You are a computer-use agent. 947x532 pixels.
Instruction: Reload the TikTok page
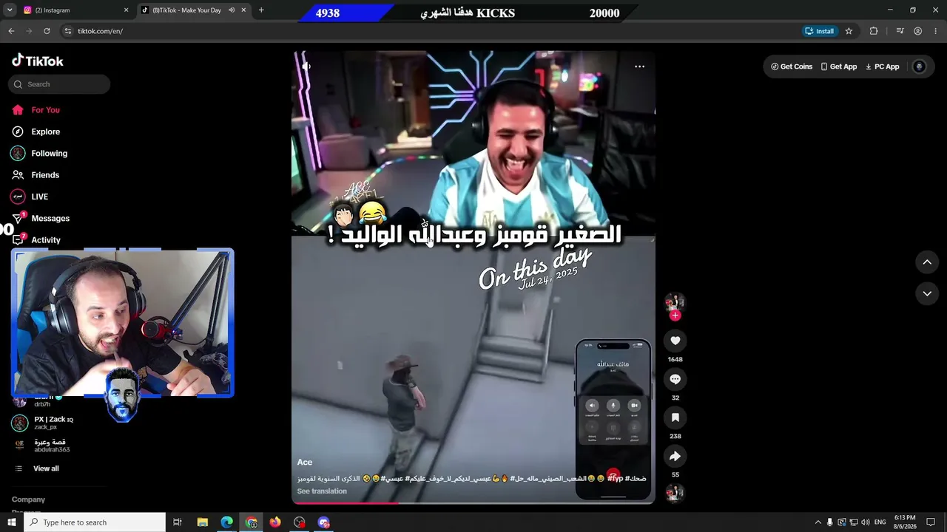click(47, 31)
